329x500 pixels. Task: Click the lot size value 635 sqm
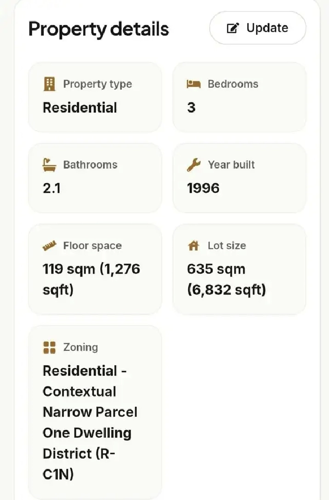point(227,279)
